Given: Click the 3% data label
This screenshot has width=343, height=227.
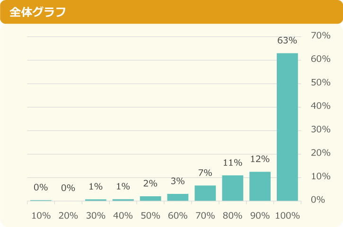Looking at the screenshot, I should 177,181.
